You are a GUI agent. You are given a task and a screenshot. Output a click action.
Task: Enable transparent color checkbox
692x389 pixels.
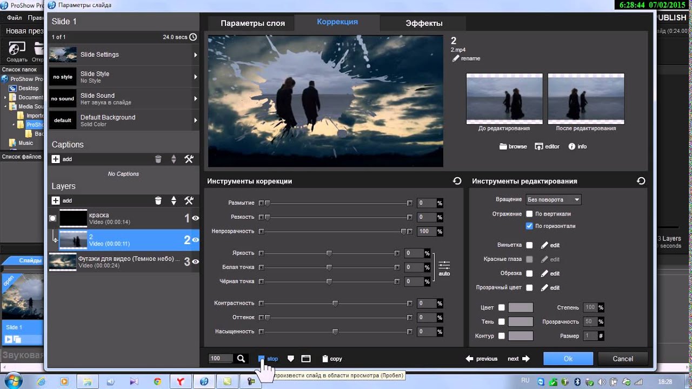(530, 288)
